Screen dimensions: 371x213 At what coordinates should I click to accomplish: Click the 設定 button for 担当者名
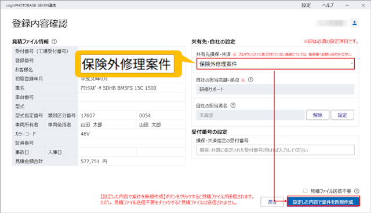pos(342,115)
